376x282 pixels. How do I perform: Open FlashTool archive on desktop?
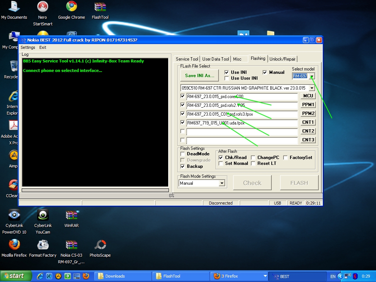100,11
